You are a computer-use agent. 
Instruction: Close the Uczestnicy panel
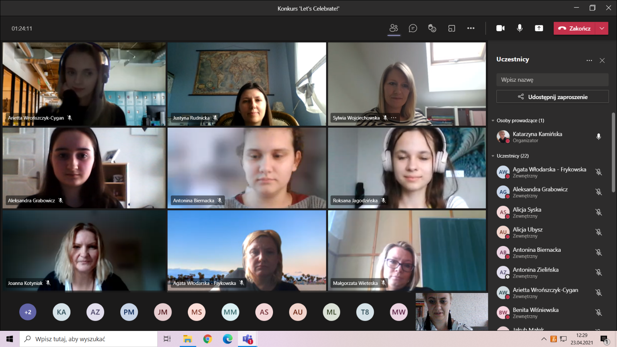pyautogui.click(x=602, y=60)
